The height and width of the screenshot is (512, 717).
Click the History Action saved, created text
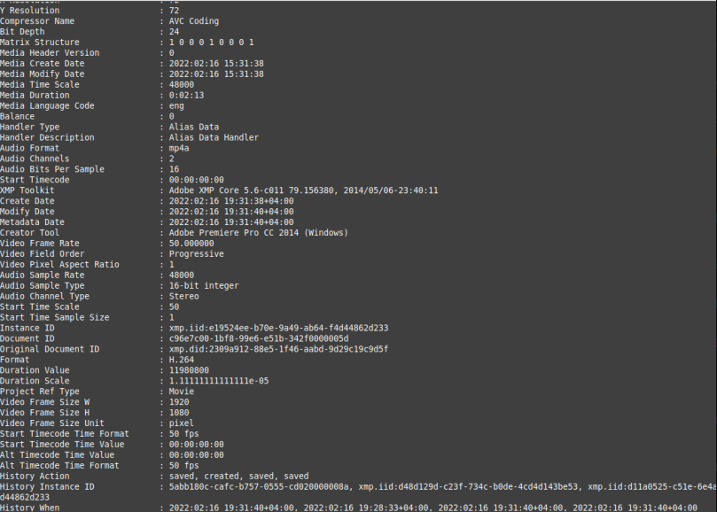coord(238,476)
